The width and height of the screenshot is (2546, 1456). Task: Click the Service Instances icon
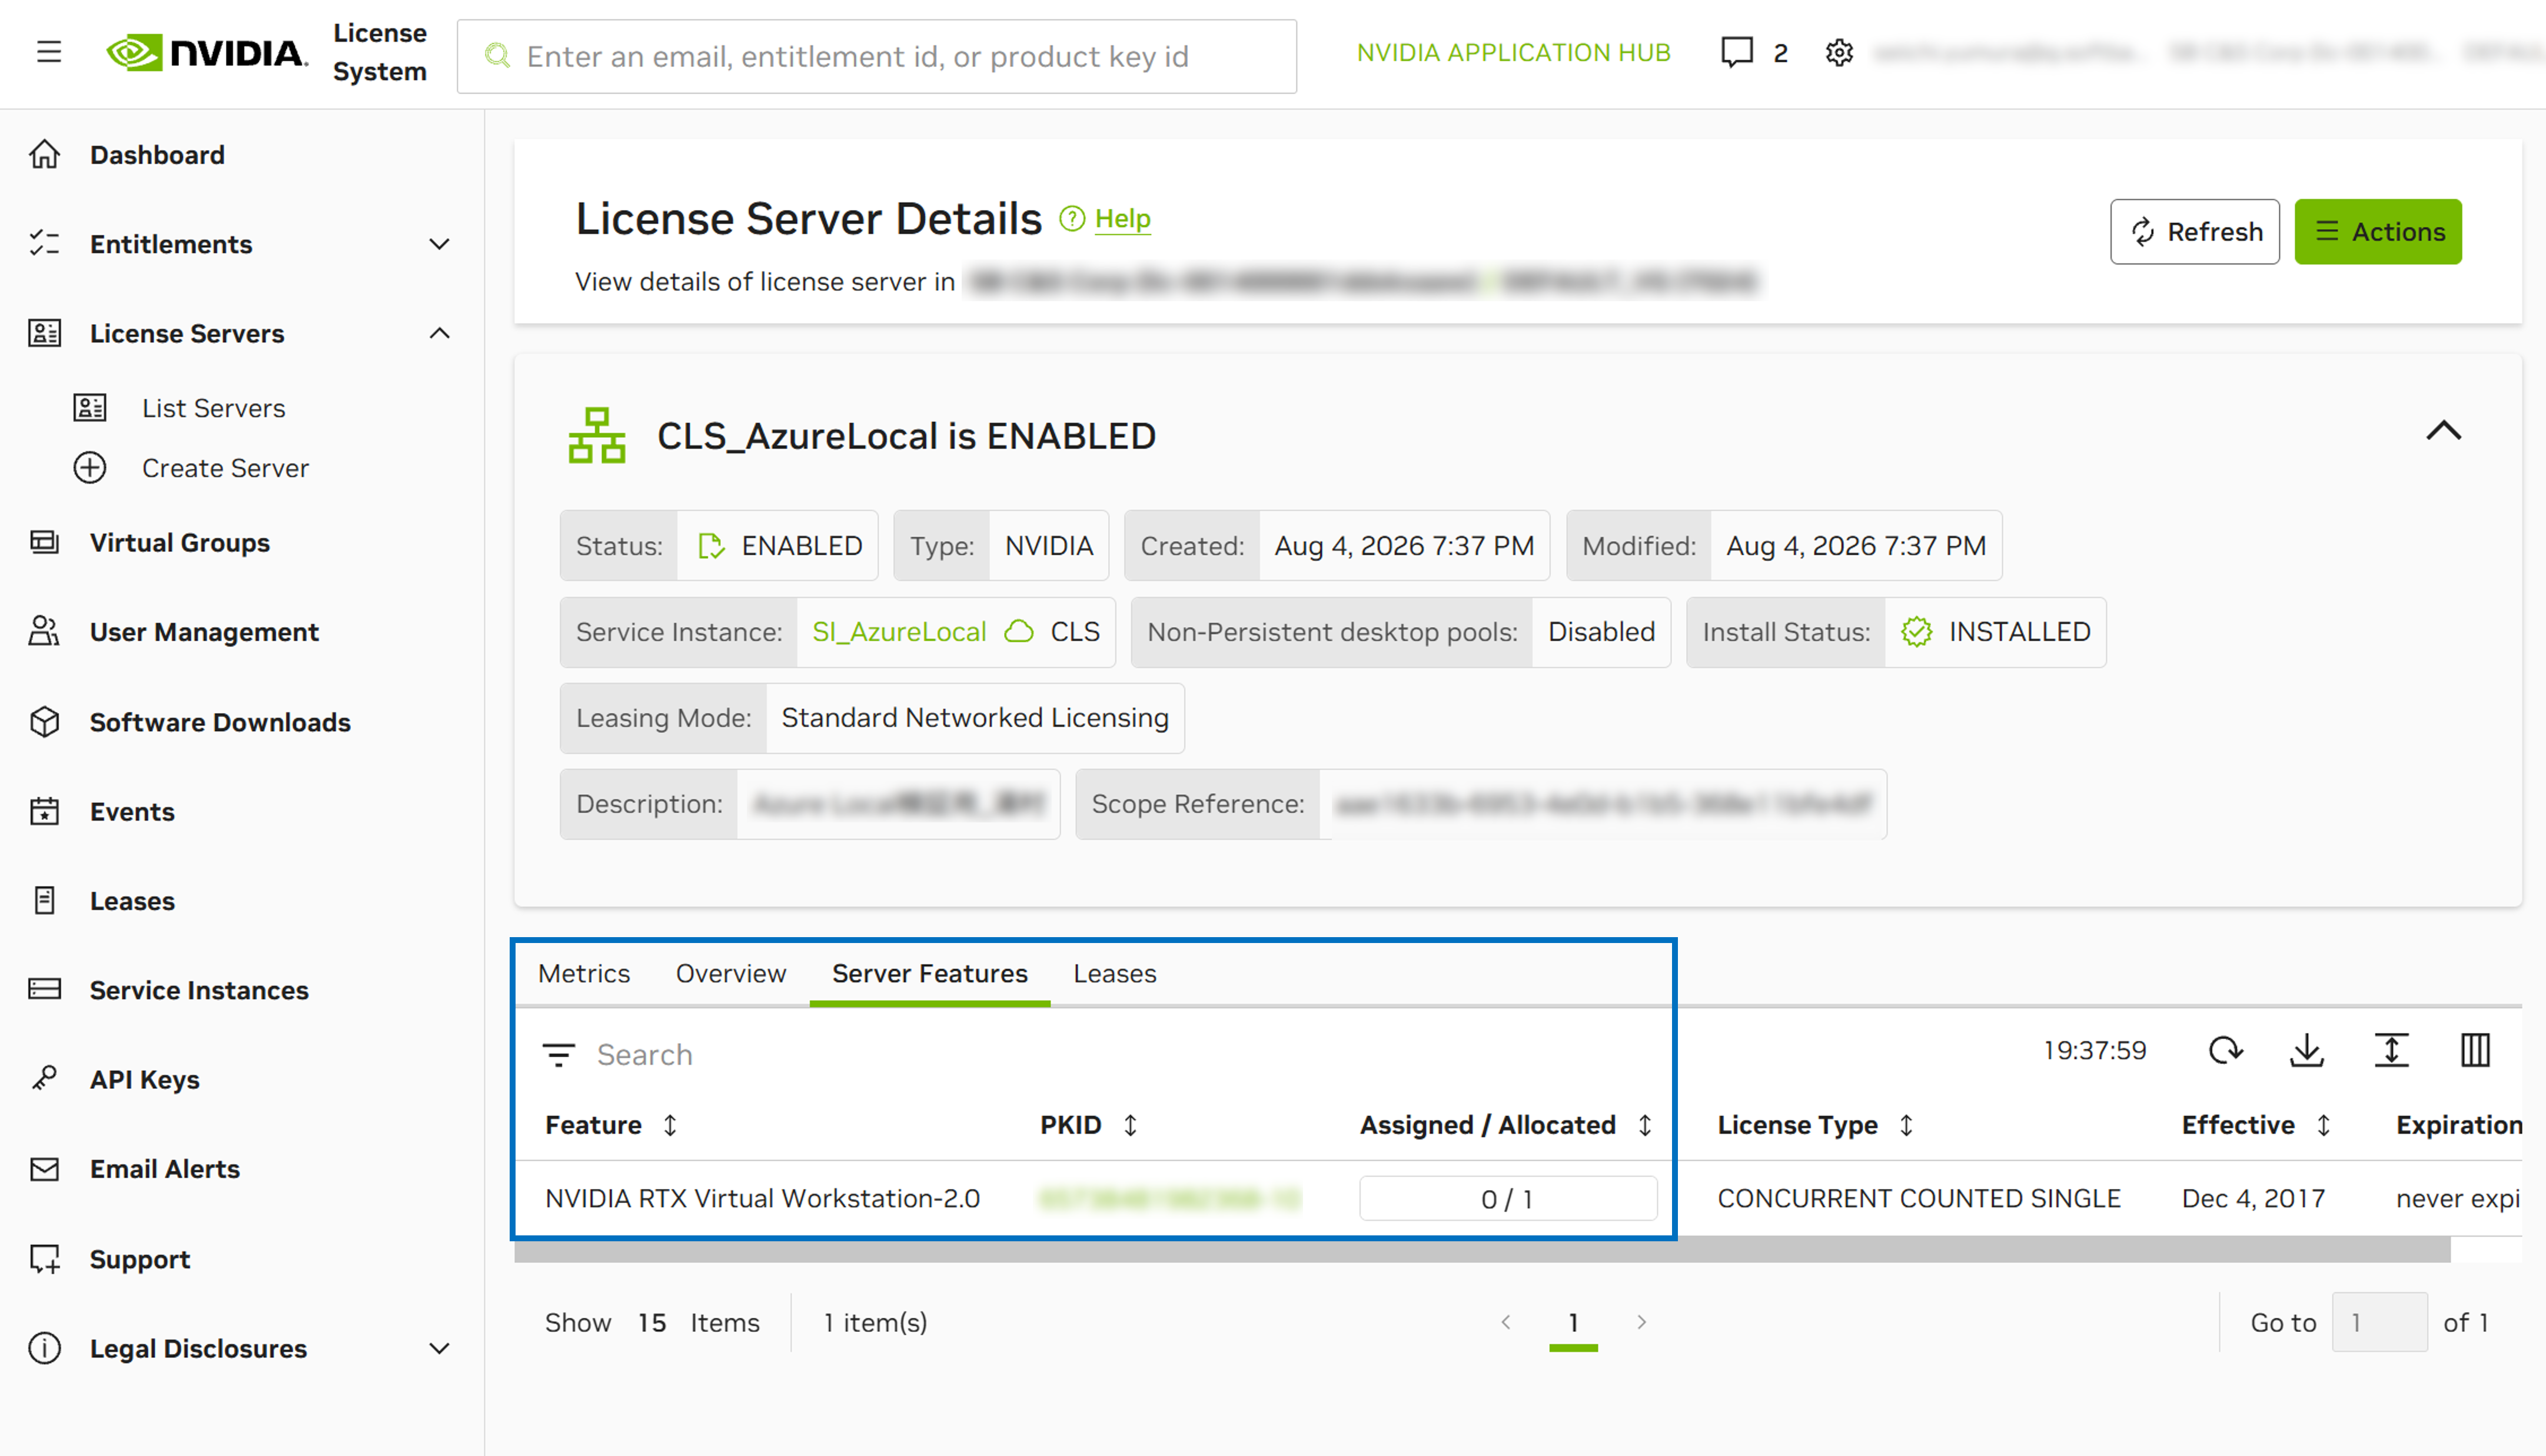click(44, 990)
